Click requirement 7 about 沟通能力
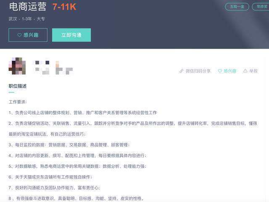This screenshot has height=202, width=269. (x=54, y=188)
